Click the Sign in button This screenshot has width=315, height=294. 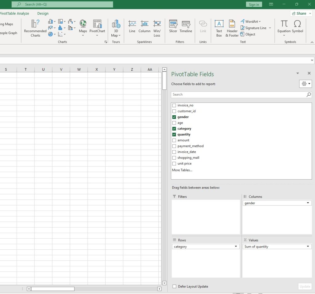254,4
